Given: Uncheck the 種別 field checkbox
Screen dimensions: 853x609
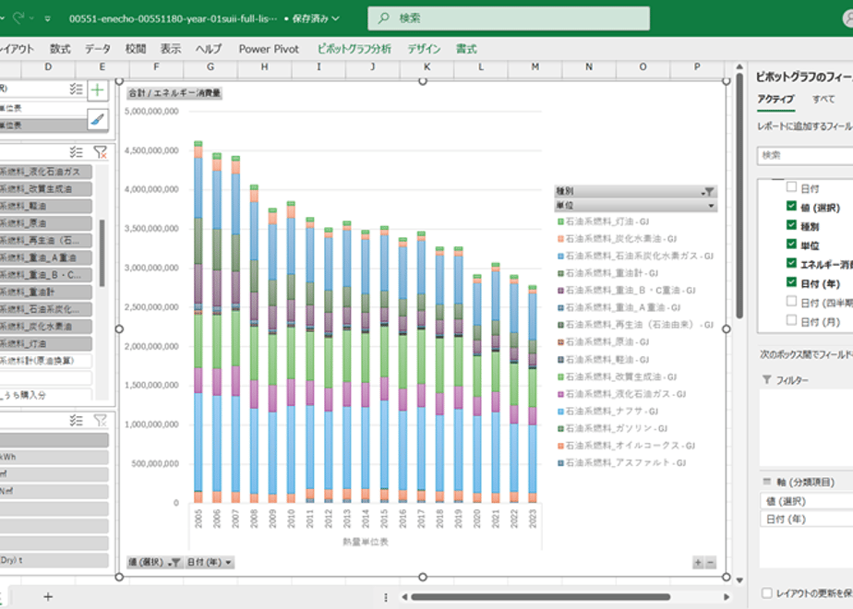Looking at the screenshot, I should [x=791, y=225].
